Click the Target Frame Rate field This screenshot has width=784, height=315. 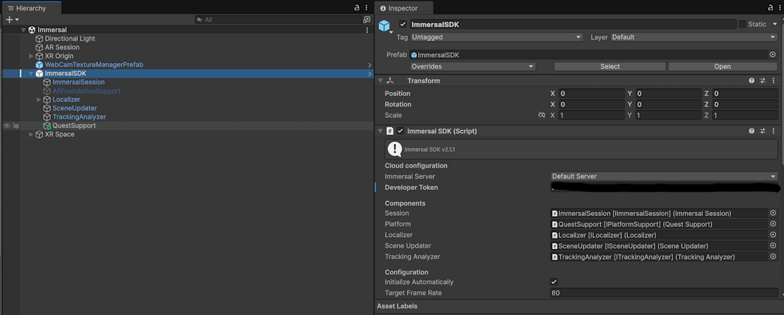click(664, 293)
